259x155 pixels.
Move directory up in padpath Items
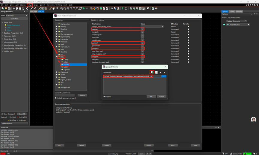(x=160, y=72)
